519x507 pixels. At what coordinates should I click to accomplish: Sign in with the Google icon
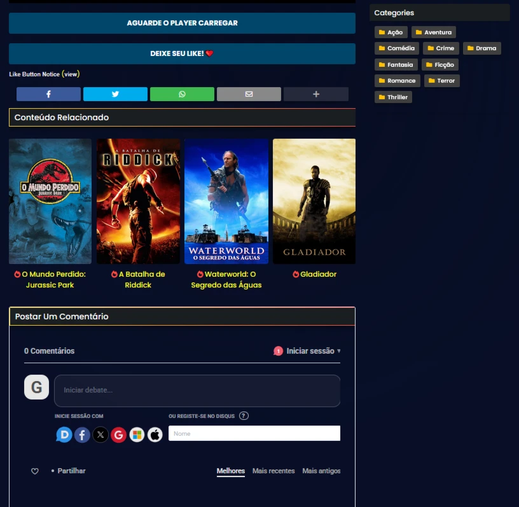[x=118, y=434]
